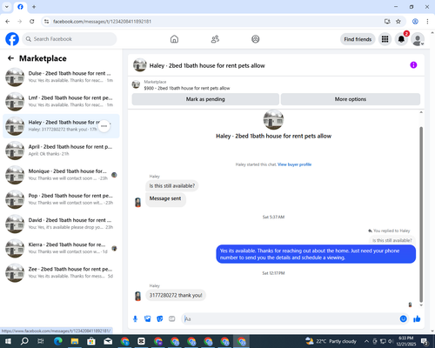435x348 pixels.
Task: Select the '3177280272 thank you!' message
Action: pyautogui.click(x=176, y=295)
